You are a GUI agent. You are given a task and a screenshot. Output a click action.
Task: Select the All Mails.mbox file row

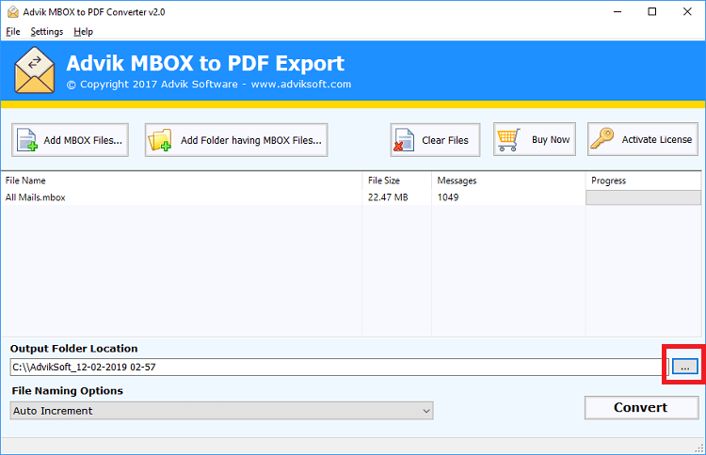point(351,197)
